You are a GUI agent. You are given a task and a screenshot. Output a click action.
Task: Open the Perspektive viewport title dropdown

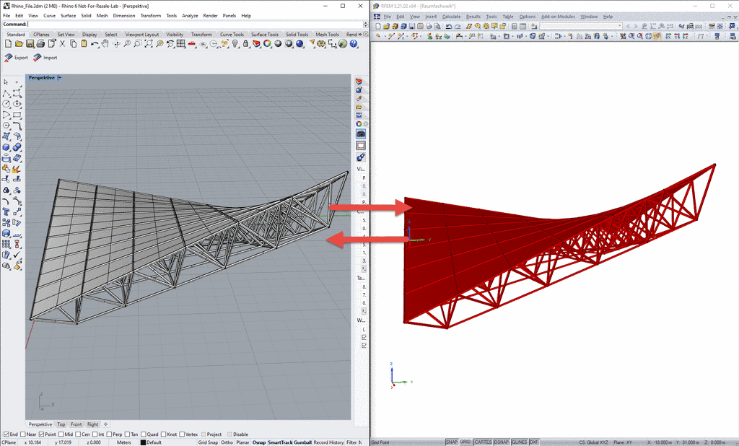(60, 78)
